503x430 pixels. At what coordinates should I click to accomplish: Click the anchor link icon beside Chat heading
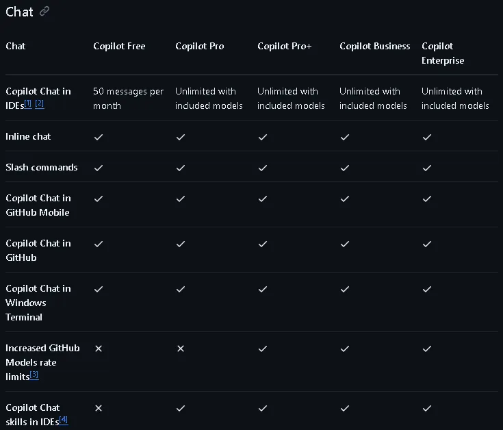[44, 12]
